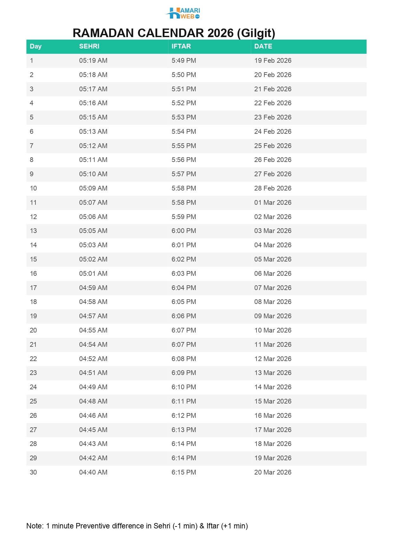Screen dimensions: 393x556
Task: Click the 28 Feb 2026 date cell
Action: click(x=273, y=188)
